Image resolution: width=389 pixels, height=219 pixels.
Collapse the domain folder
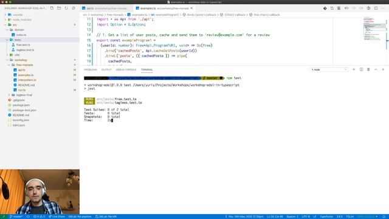[19, 30]
